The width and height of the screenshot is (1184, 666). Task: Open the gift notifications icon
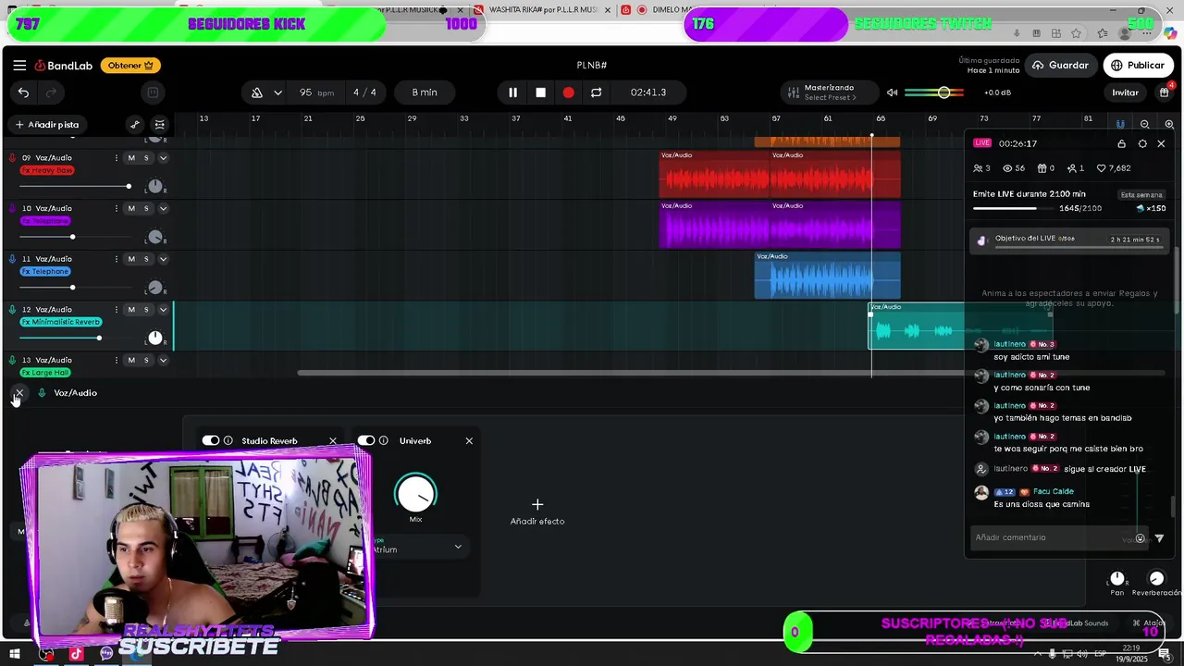pos(1165,92)
